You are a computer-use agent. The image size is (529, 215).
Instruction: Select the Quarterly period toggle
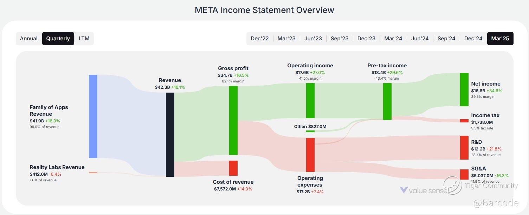pyautogui.click(x=58, y=39)
